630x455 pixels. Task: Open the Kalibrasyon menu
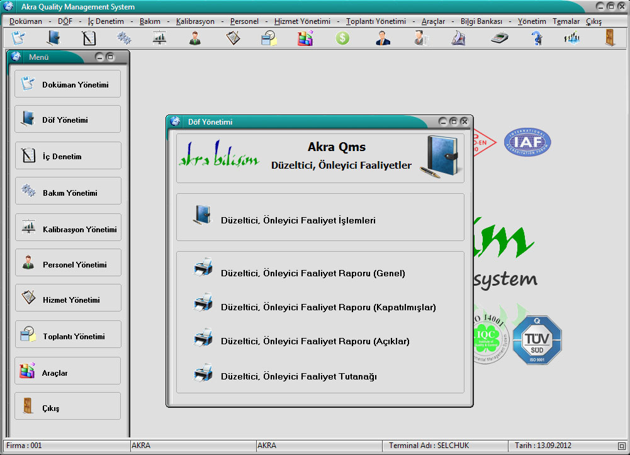pyautogui.click(x=195, y=21)
